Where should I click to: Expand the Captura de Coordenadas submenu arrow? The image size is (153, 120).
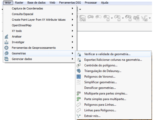pyautogui.click(x=72, y=8)
